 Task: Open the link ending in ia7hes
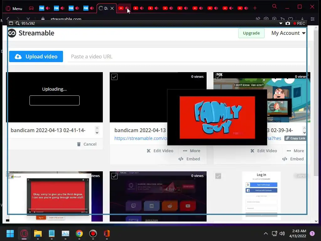point(274,138)
